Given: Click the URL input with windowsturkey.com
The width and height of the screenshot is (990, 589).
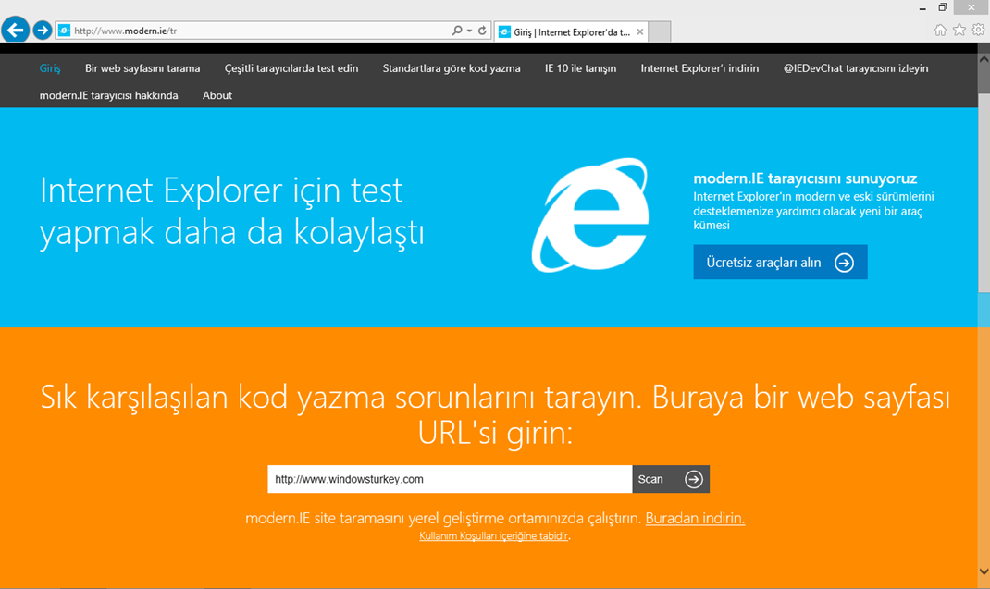Looking at the screenshot, I should [x=450, y=479].
